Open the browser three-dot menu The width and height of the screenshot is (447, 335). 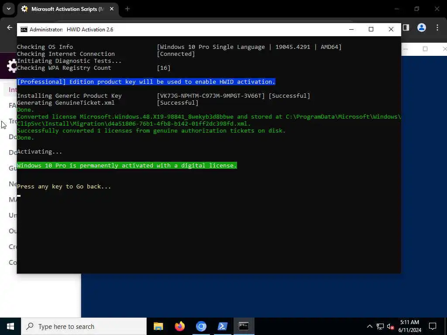pyautogui.click(x=437, y=27)
